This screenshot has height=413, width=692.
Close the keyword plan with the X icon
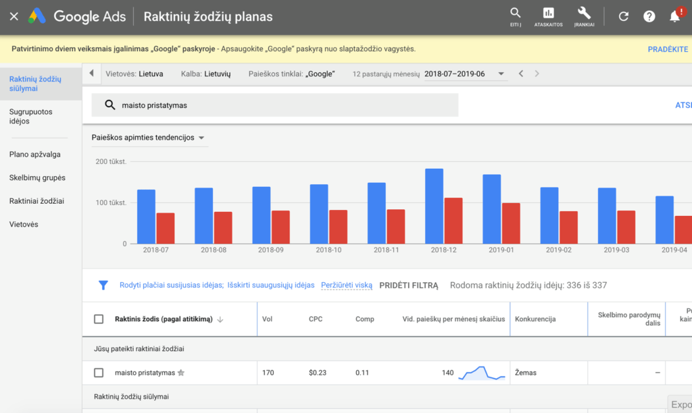coord(14,17)
